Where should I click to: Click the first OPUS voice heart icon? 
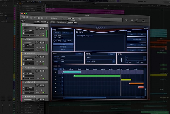(54, 41)
